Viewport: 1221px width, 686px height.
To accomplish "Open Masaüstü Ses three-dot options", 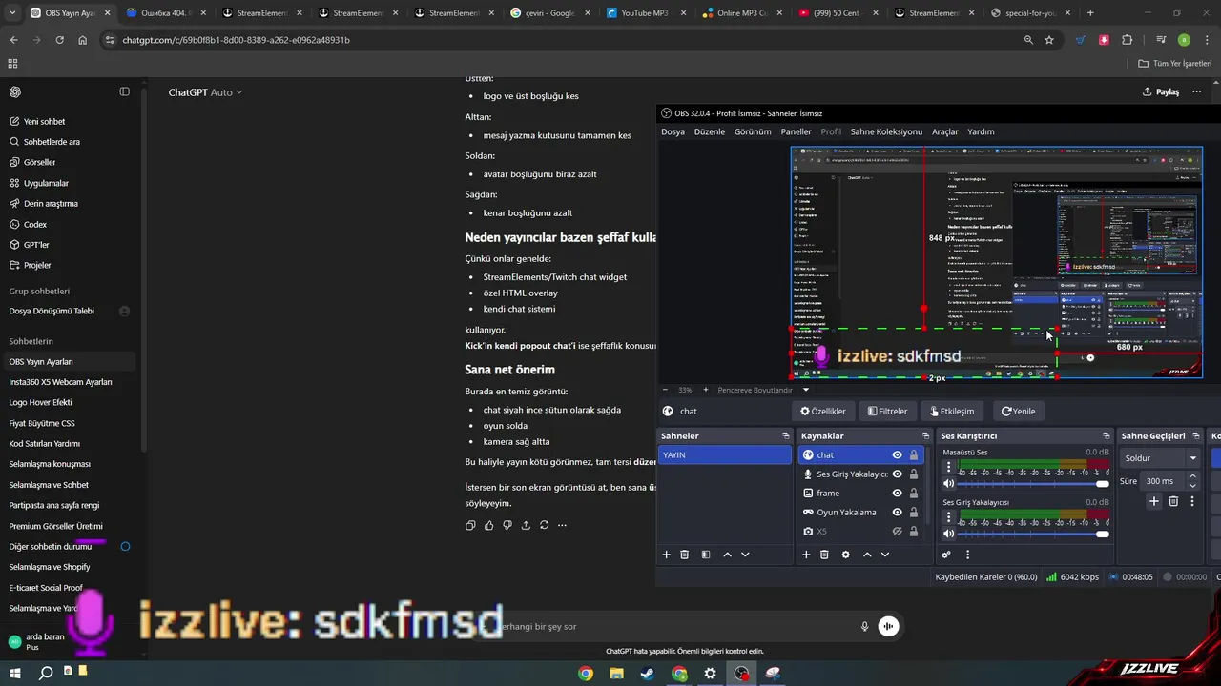I will point(948,467).
